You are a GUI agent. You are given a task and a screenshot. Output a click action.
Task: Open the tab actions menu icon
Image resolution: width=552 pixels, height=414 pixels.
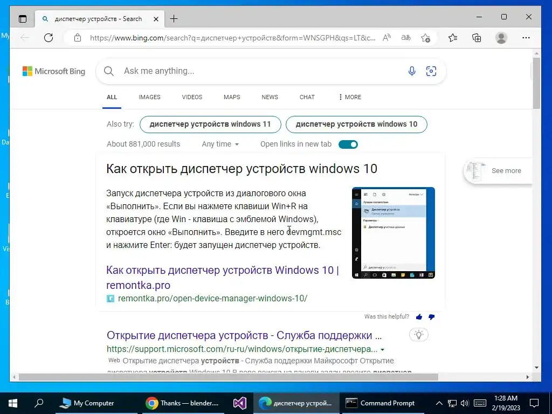pos(23,19)
